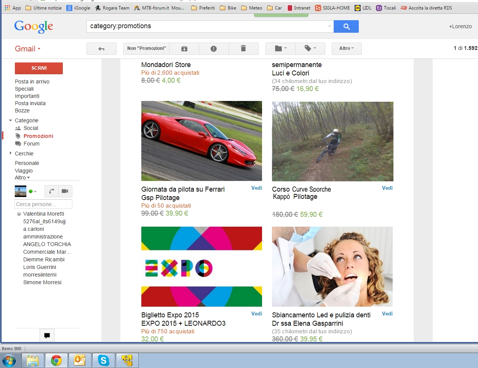This screenshot has height=368, width=478.
Task: Click the video call camera icon
Action: coord(65,191)
